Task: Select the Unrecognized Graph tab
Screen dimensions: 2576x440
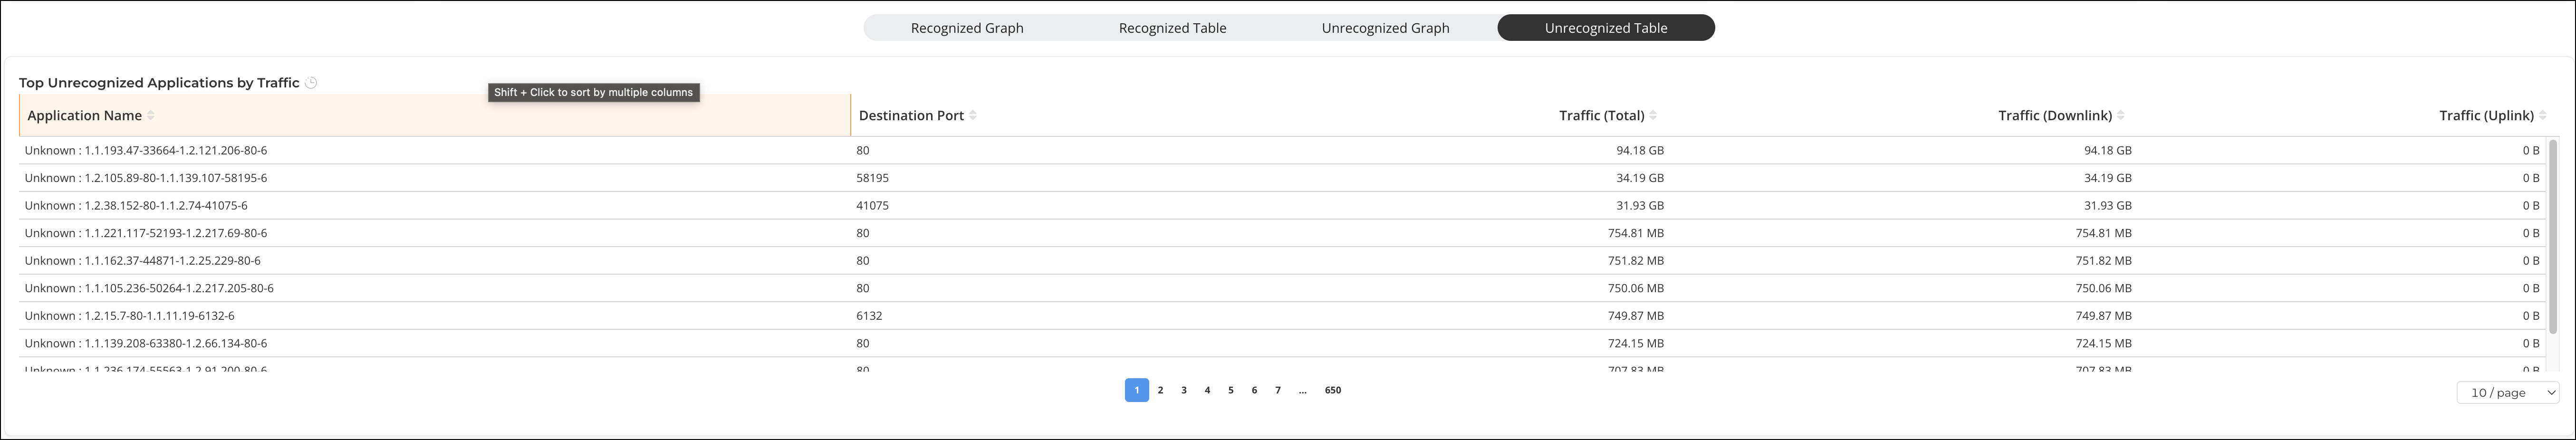Action: pos(1385,28)
